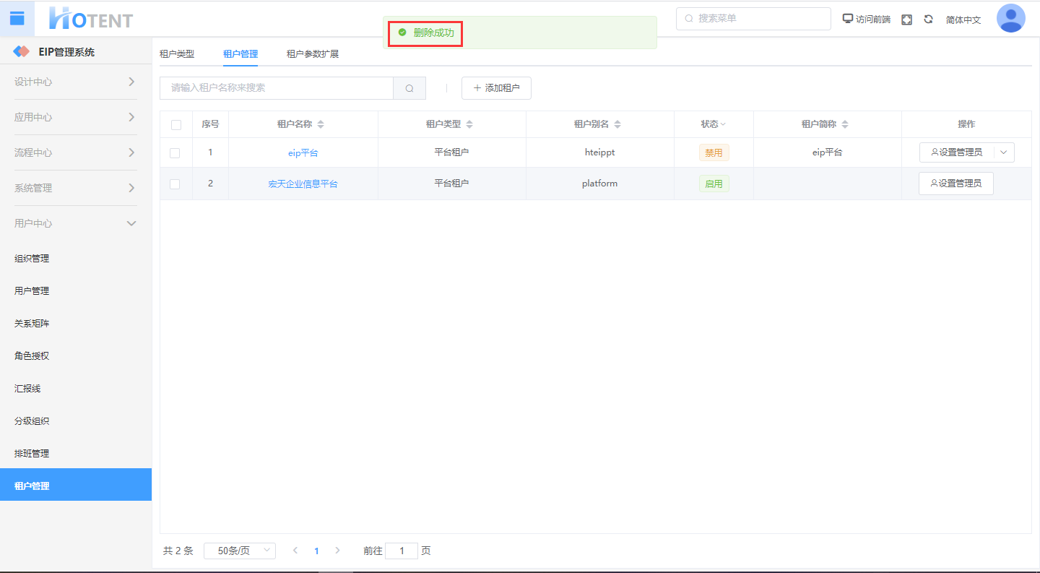
Task: Click the fullscreen toggle icon in header
Action: (x=906, y=20)
